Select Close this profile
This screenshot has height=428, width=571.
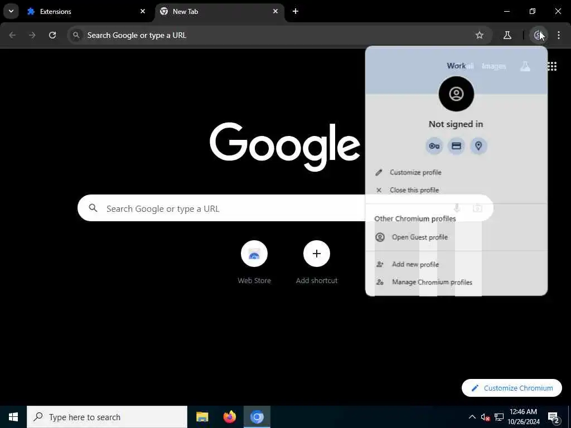point(456,190)
